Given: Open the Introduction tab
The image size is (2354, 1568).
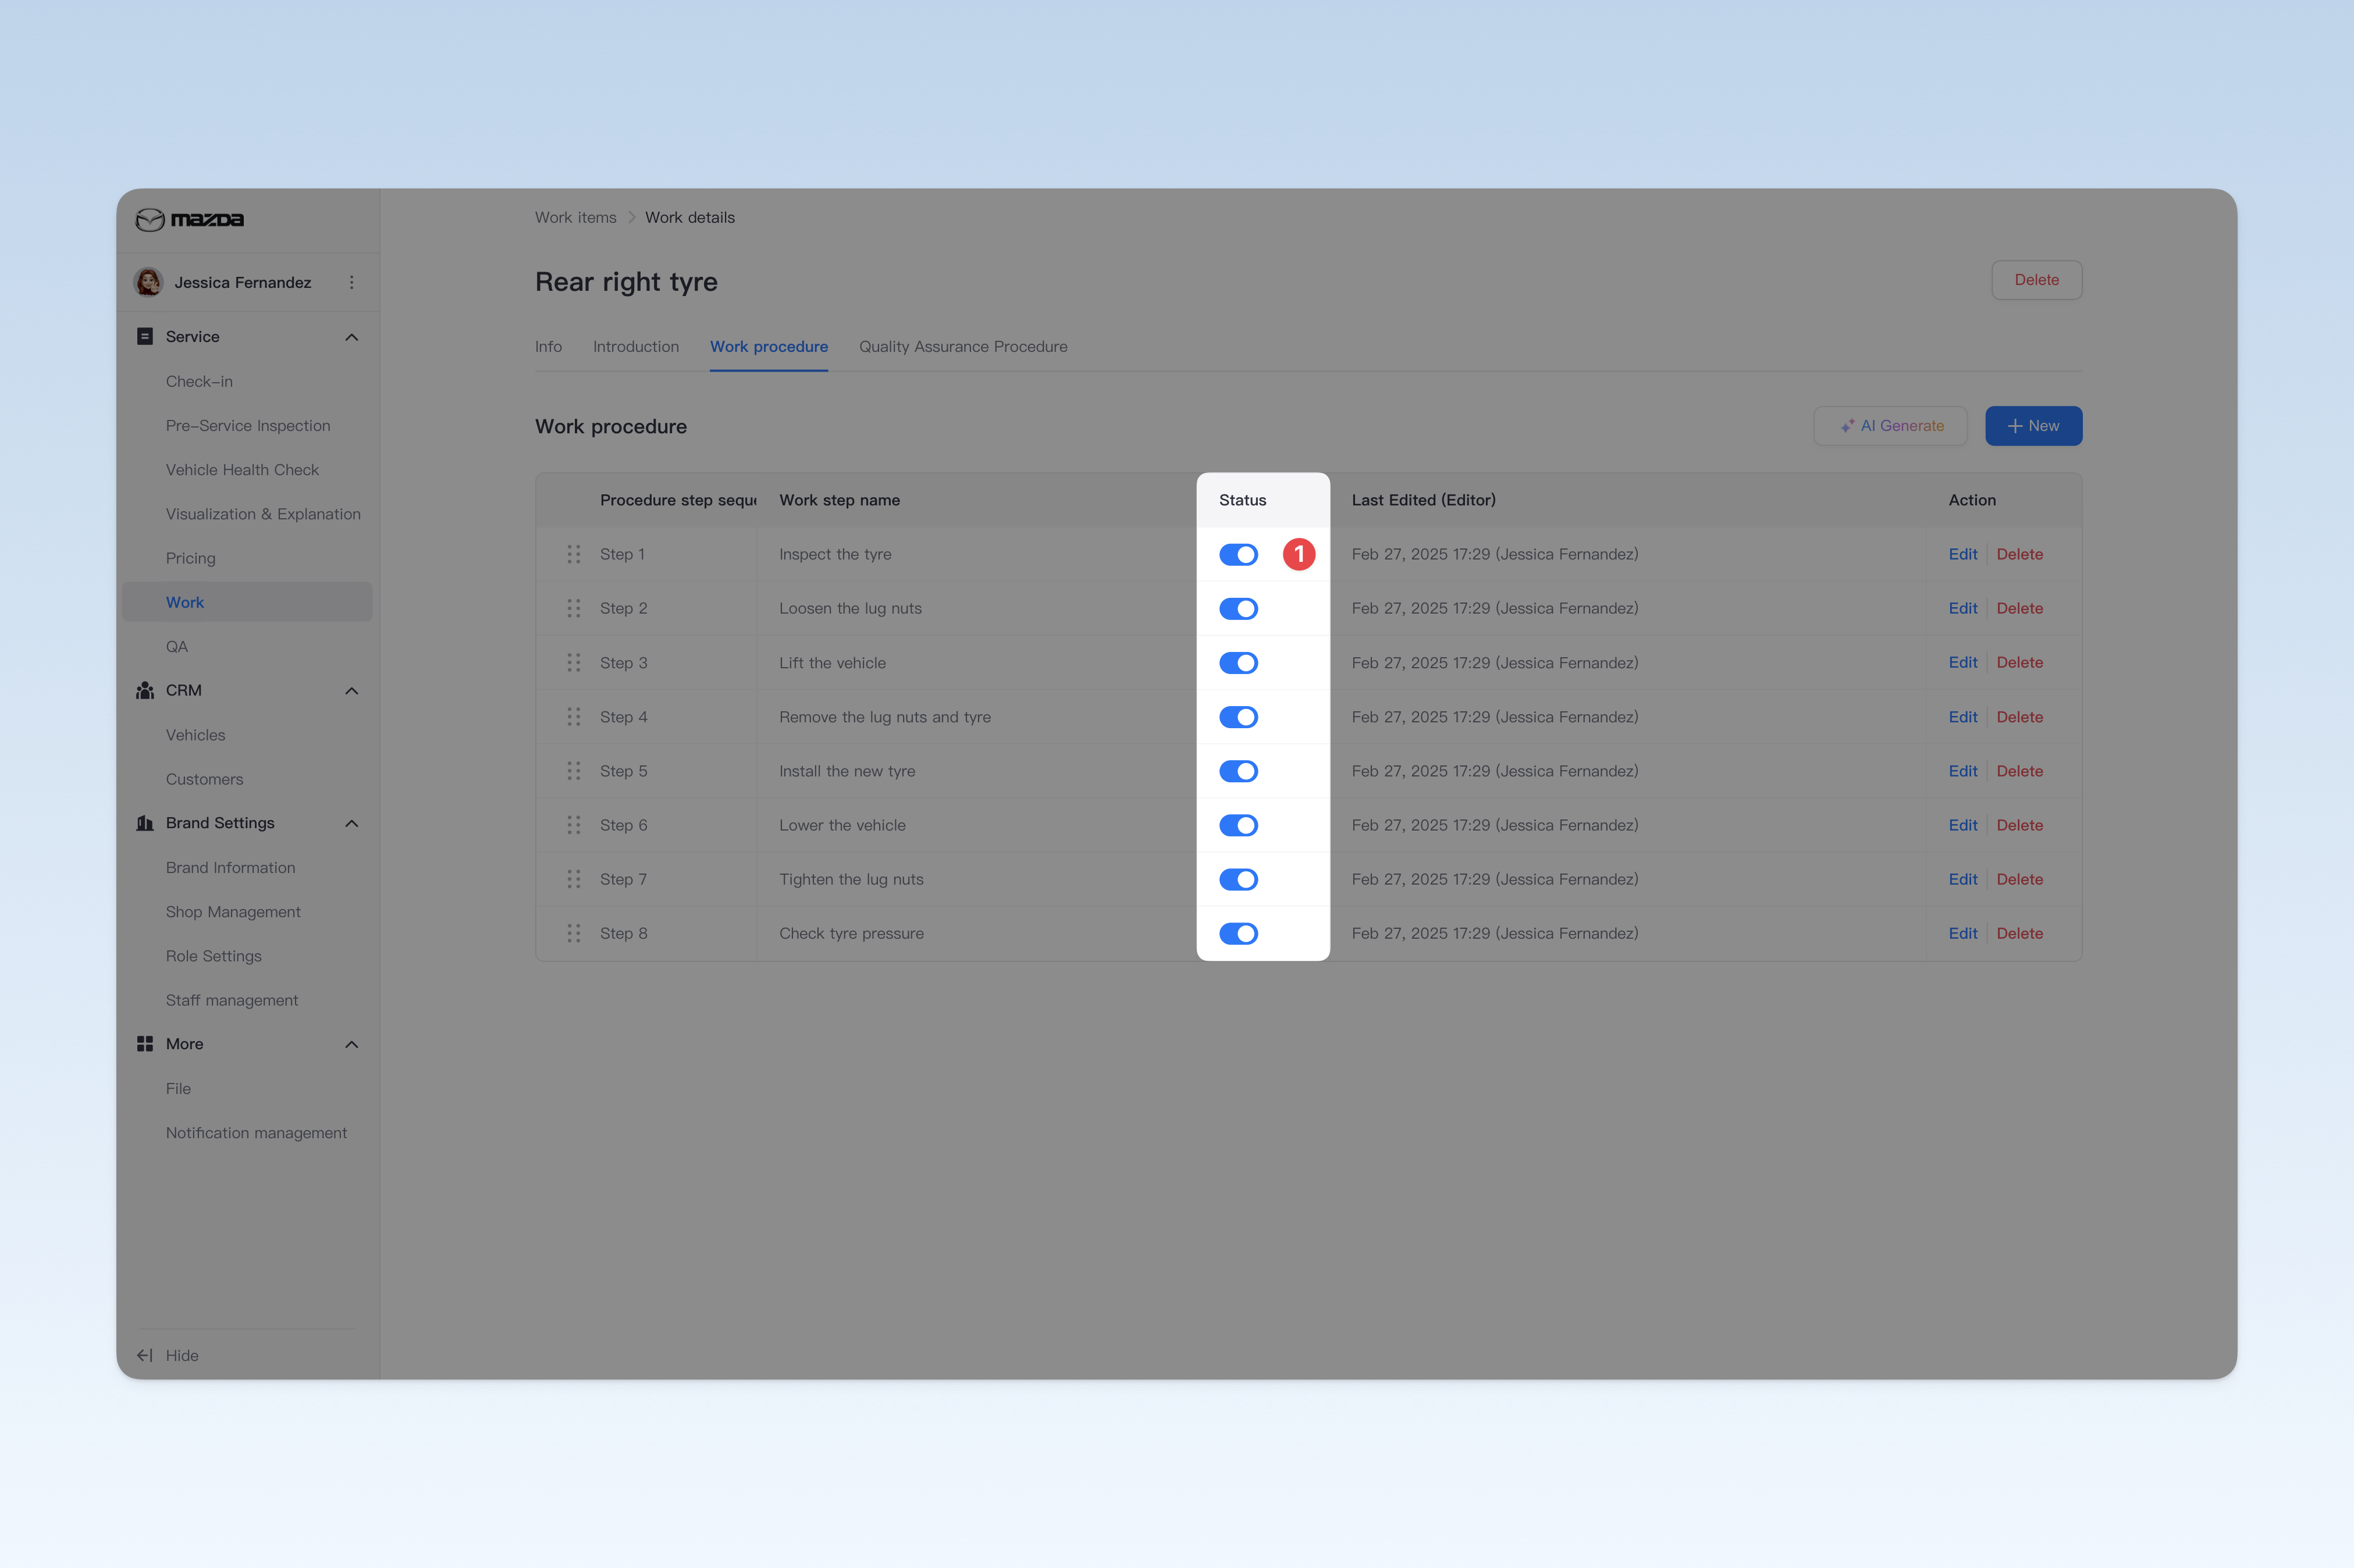Looking at the screenshot, I should coord(636,347).
